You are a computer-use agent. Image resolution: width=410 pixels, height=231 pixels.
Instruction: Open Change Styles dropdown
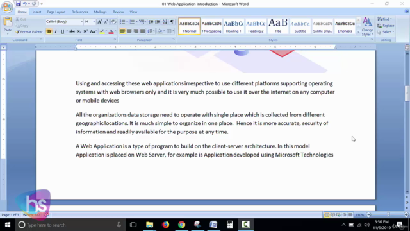[x=367, y=27]
